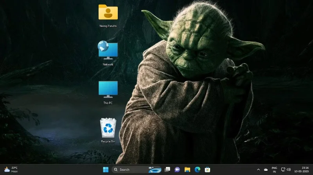Click the OneDrive cloud tray icon
313x175 pixels.
pyautogui.click(x=266, y=170)
